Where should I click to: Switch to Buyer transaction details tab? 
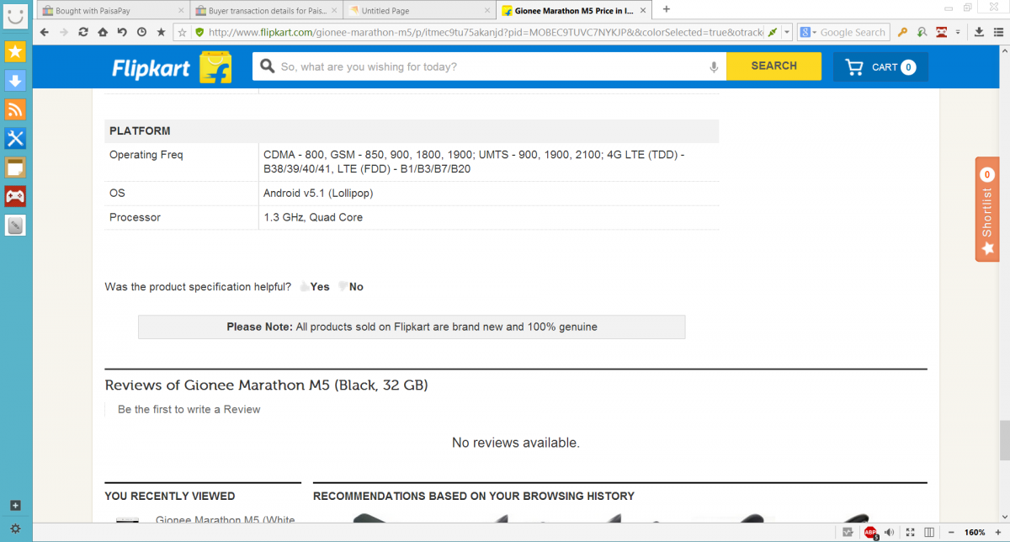[x=266, y=11]
